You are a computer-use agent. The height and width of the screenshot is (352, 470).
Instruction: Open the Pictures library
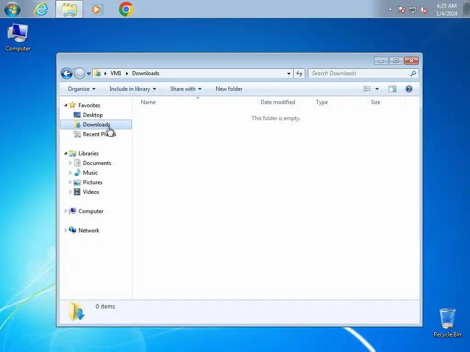click(x=93, y=182)
